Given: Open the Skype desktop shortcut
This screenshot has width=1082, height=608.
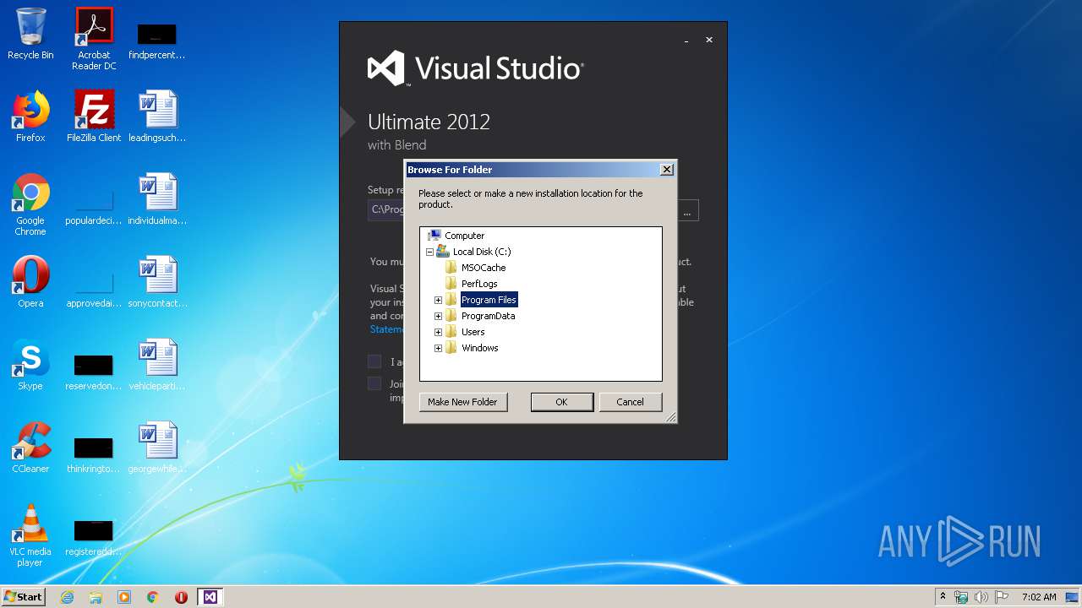Looking at the screenshot, I should [30, 365].
